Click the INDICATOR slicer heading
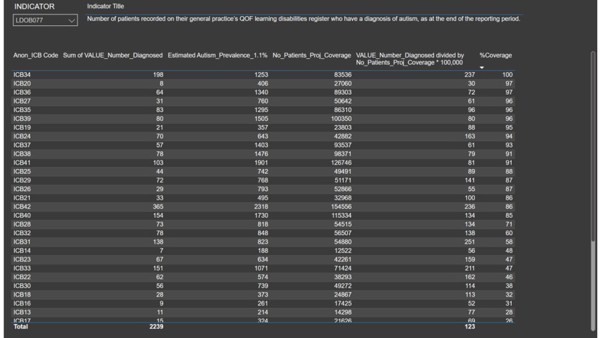The width and height of the screenshot is (602, 338). (x=35, y=7)
